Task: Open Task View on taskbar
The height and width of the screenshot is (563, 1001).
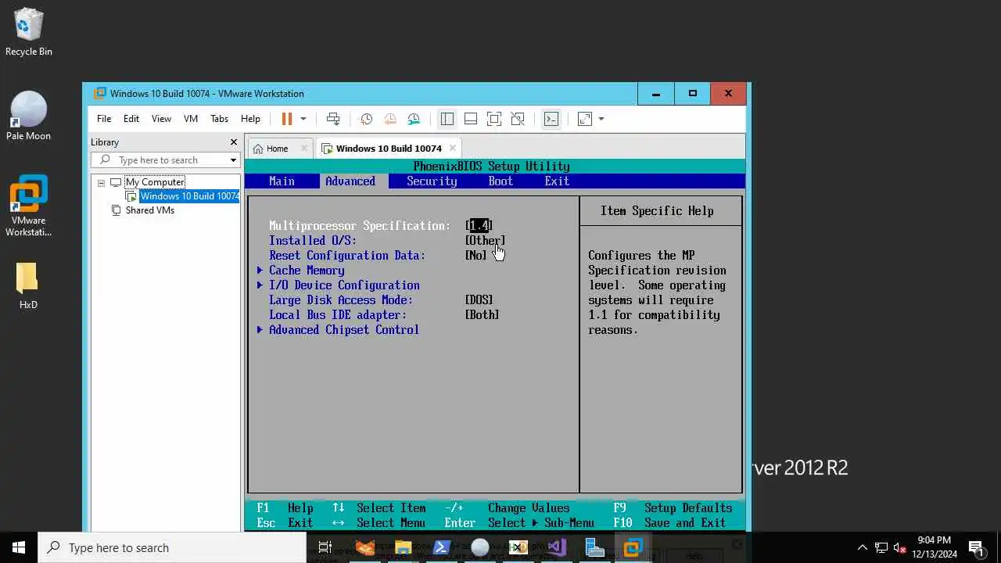Action: [325, 547]
